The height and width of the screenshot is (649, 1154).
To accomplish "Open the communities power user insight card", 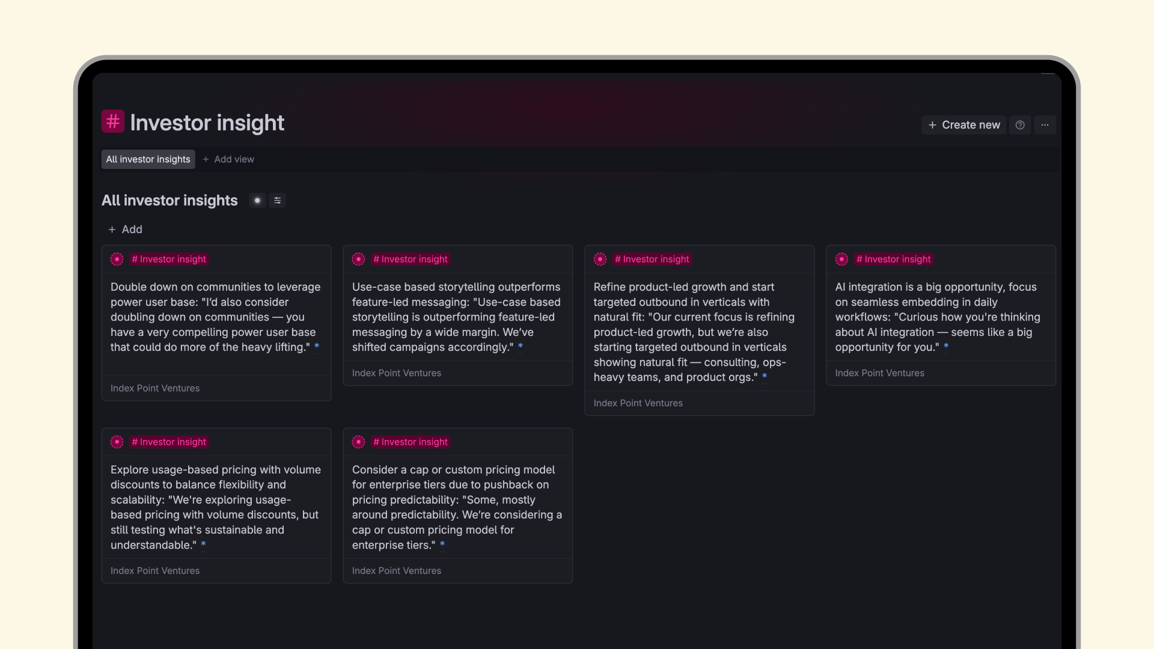I will tap(216, 317).
